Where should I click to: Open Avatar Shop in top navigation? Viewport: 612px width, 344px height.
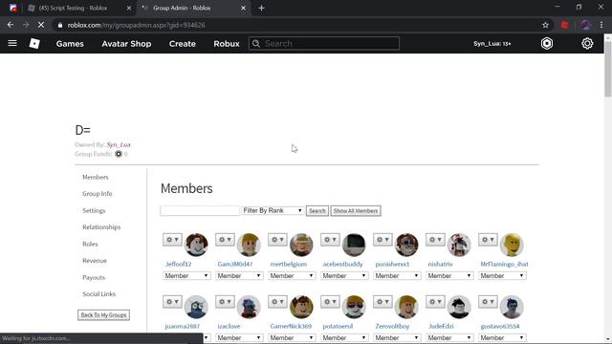click(x=126, y=44)
